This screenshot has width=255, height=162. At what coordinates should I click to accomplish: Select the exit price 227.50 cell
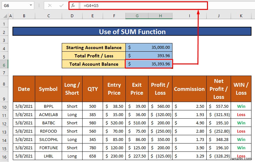(x=137, y=156)
